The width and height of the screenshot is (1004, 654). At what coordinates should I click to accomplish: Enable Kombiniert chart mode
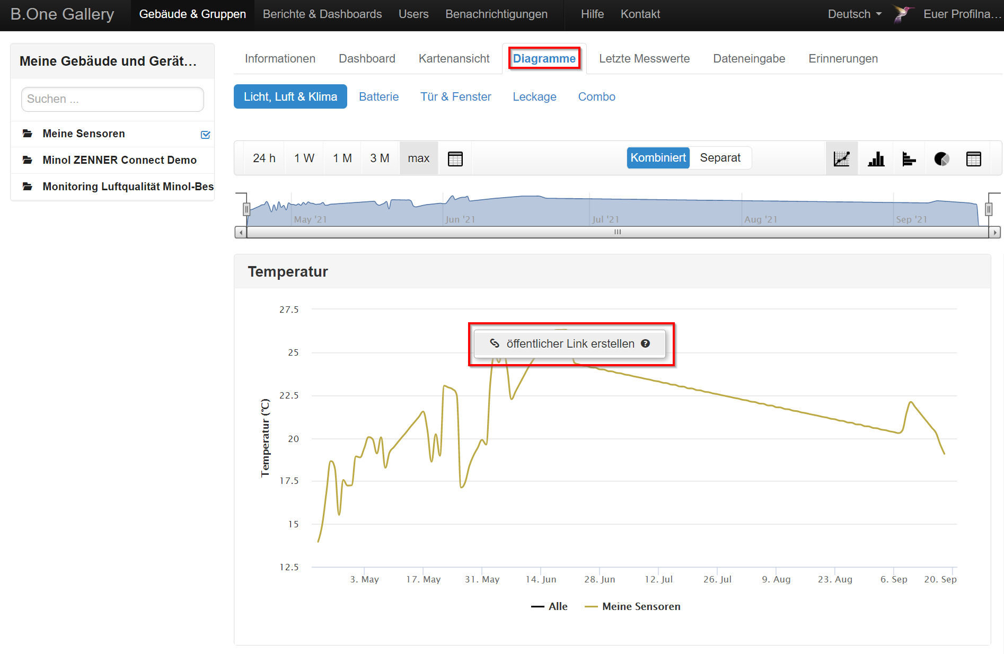(x=658, y=158)
